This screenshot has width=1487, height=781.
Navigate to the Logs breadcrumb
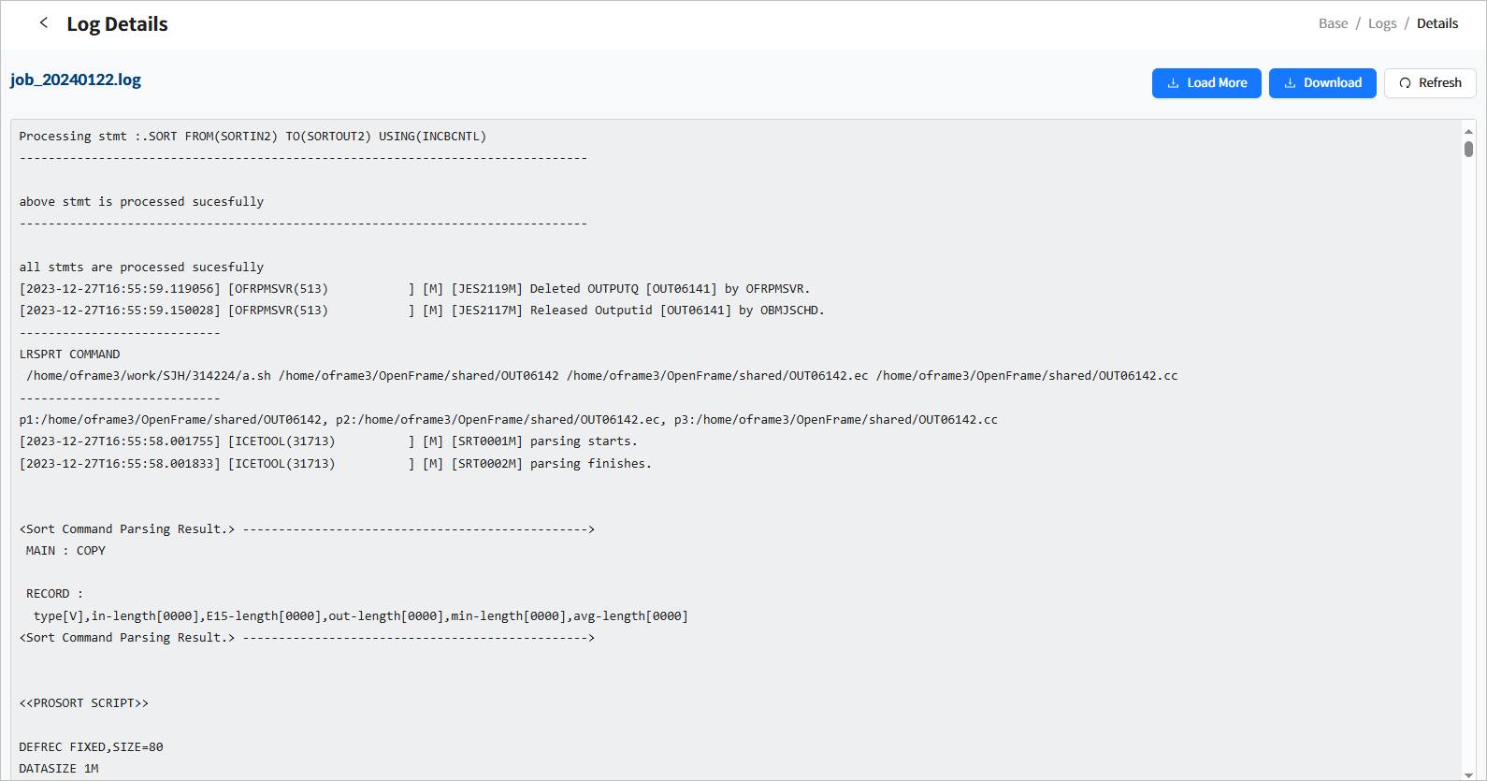pos(1381,23)
